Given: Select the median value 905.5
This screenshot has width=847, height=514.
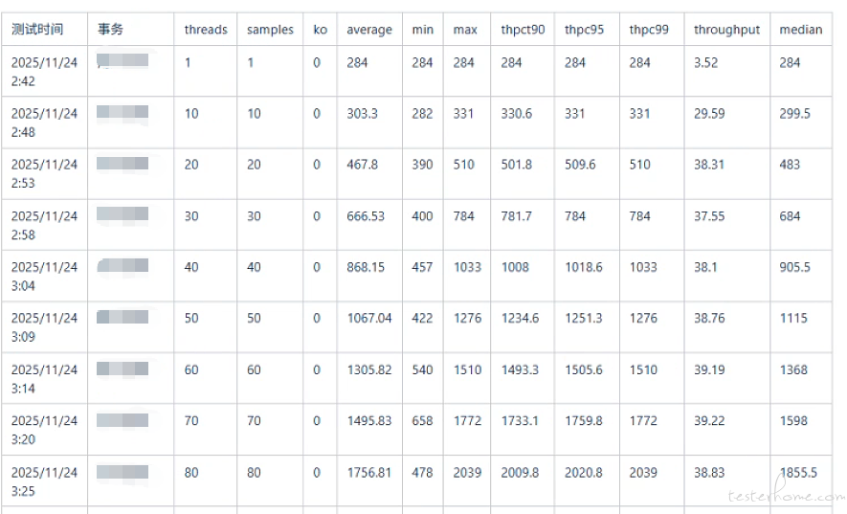Looking at the screenshot, I should [794, 267].
